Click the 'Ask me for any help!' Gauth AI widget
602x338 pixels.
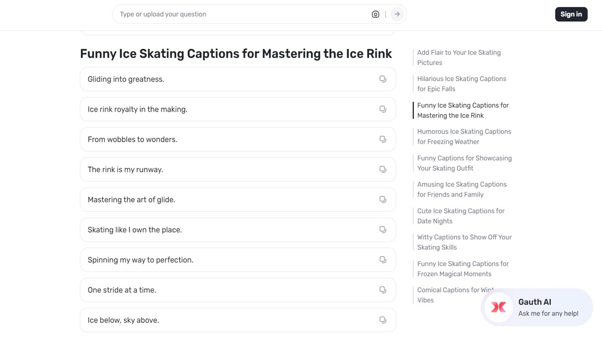tap(548, 313)
